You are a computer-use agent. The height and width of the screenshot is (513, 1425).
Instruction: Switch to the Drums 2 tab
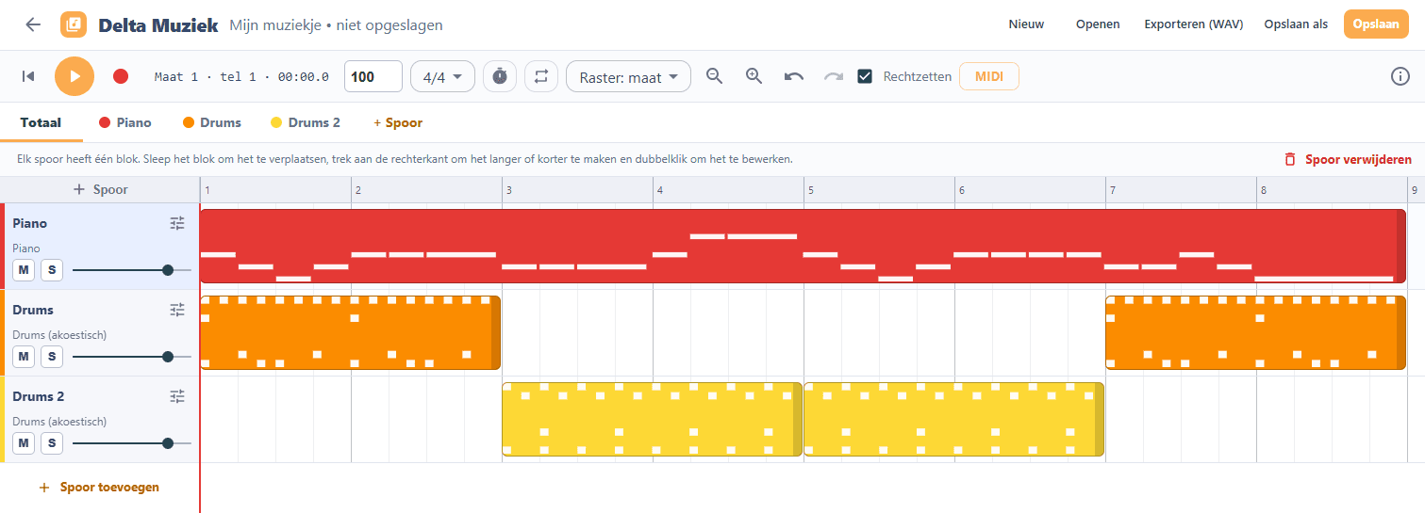click(306, 122)
